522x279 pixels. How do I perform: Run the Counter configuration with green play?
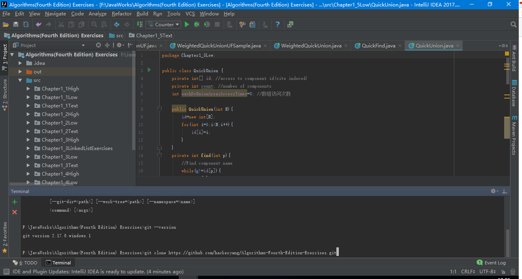point(187,24)
